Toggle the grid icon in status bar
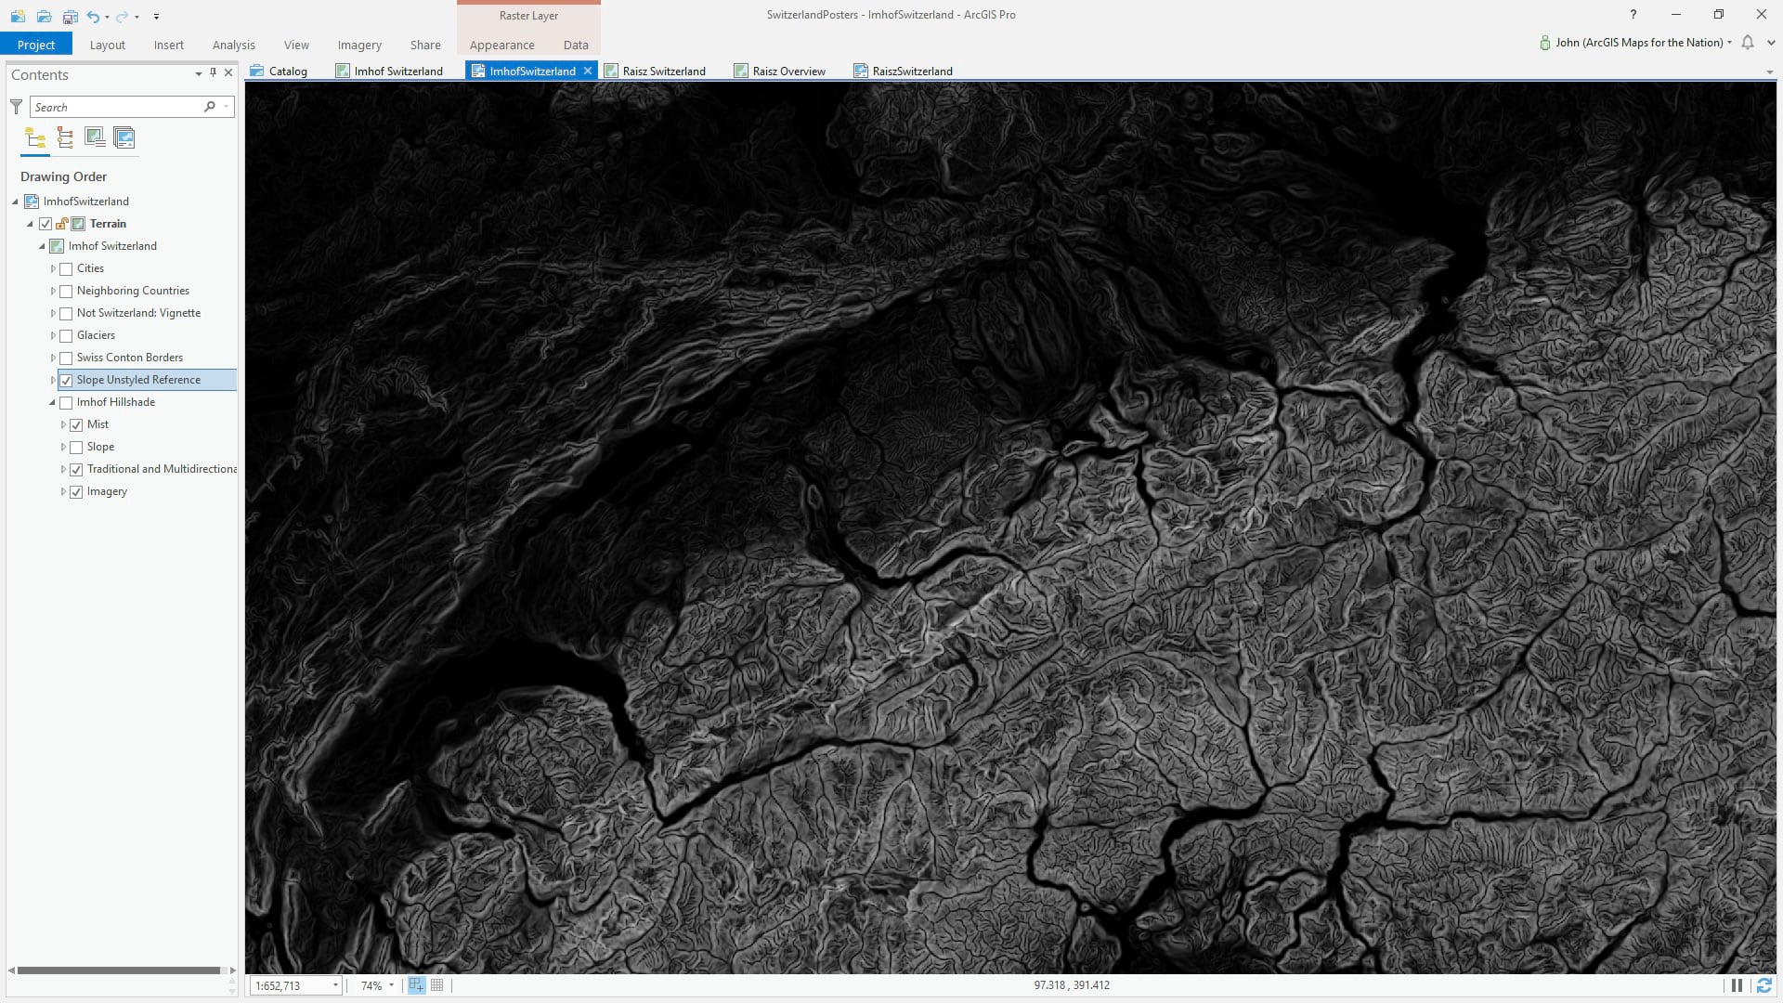 pos(437,985)
